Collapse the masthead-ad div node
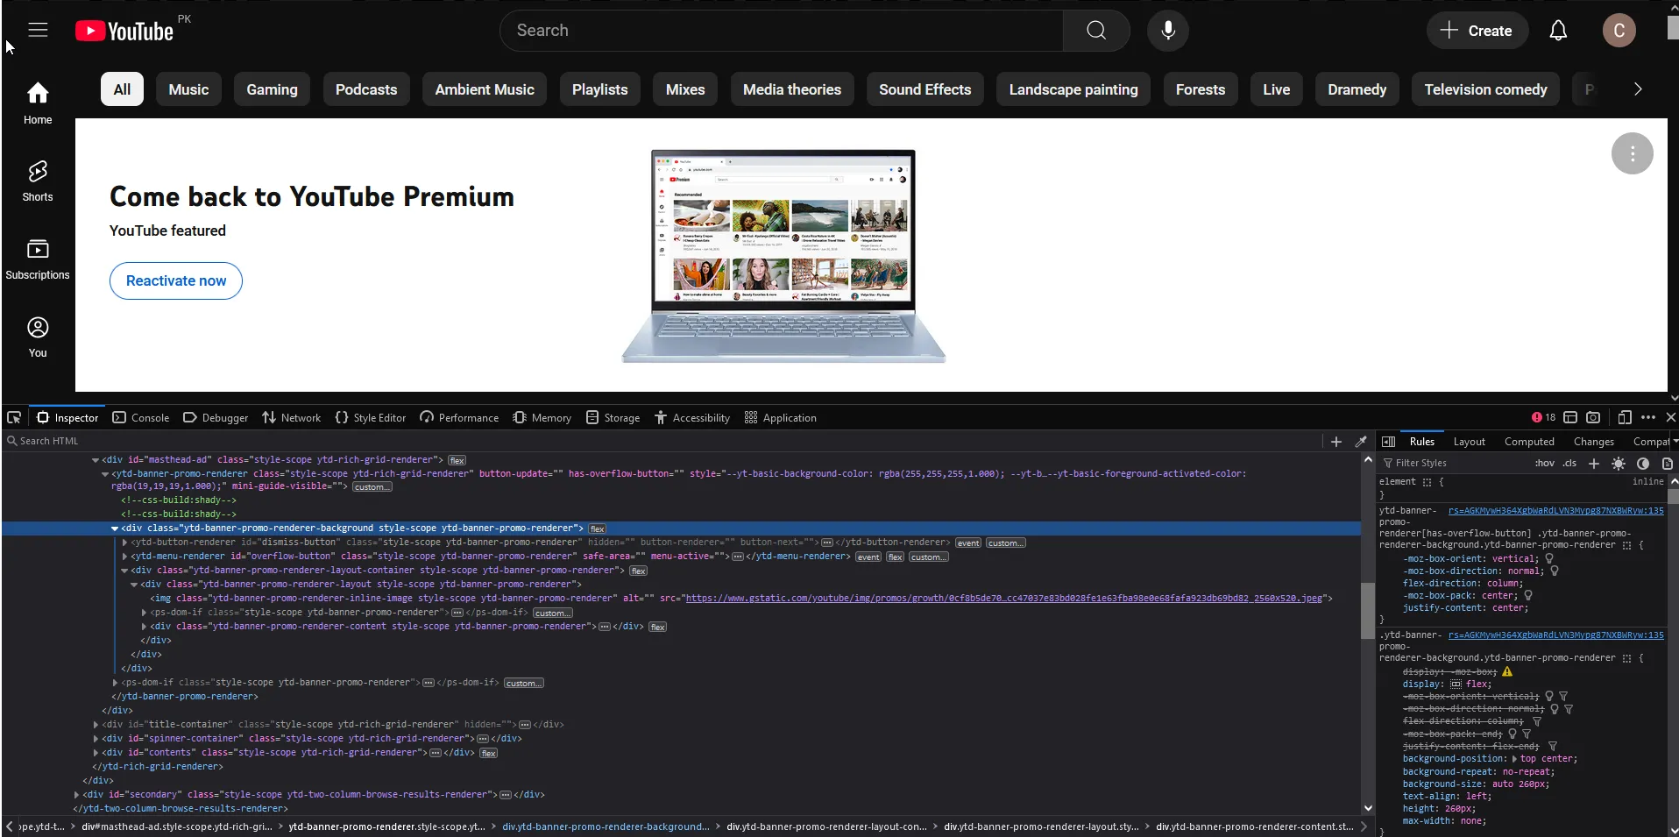 click(96, 460)
